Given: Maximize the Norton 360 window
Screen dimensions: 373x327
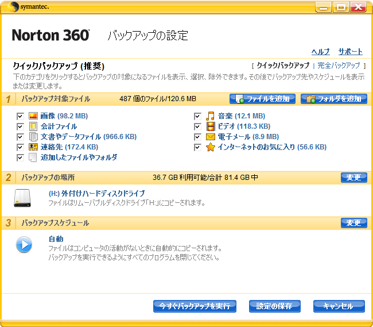Looking at the screenshot, I should pyautogui.click(x=341, y=7).
